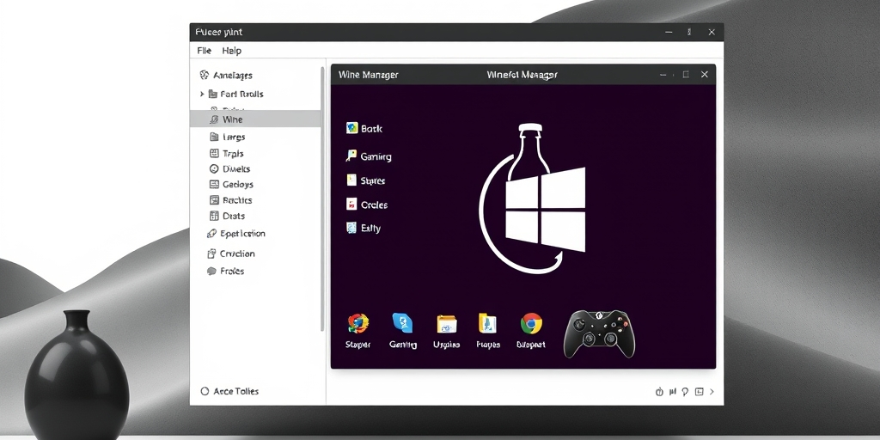
Task: Select the Farl Rtrolls label
Action: (x=241, y=95)
